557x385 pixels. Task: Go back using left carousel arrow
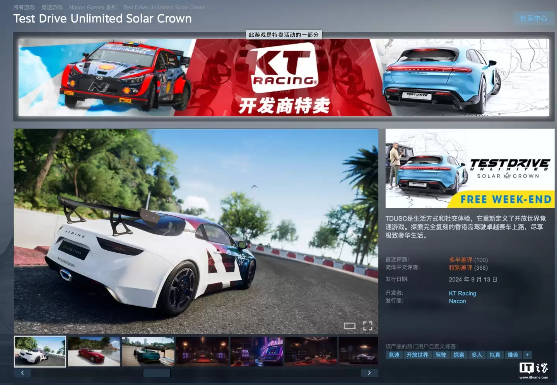pyautogui.click(x=22, y=373)
